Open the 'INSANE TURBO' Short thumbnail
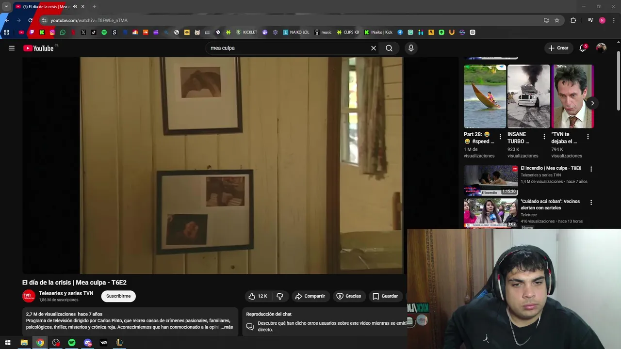This screenshot has height=349, width=621. [528, 96]
